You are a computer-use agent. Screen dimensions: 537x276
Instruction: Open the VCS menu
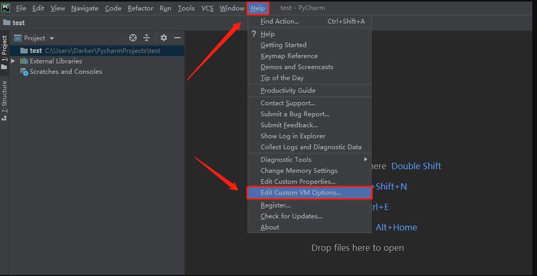207,8
